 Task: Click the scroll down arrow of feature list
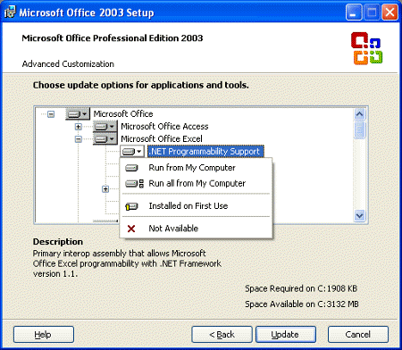click(x=359, y=215)
